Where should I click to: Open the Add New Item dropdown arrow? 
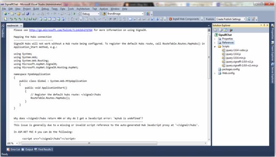pyautogui.click(x=15, y=14)
